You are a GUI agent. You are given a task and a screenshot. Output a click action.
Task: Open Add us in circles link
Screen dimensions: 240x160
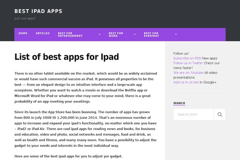tap(186, 82)
